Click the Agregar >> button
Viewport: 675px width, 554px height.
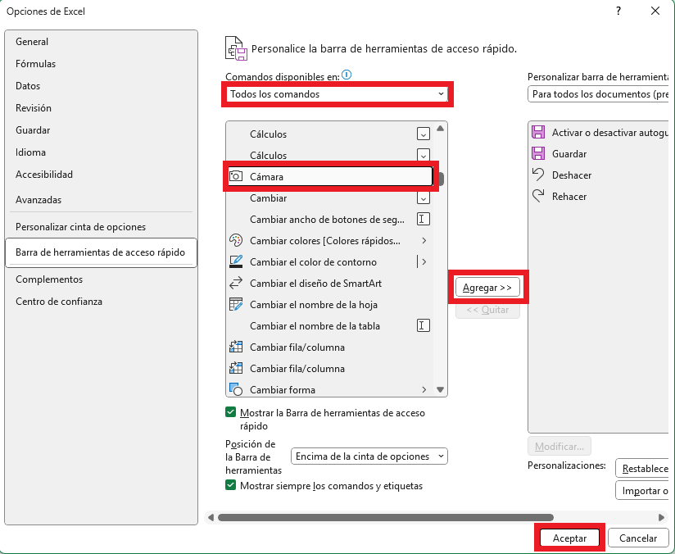(487, 288)
